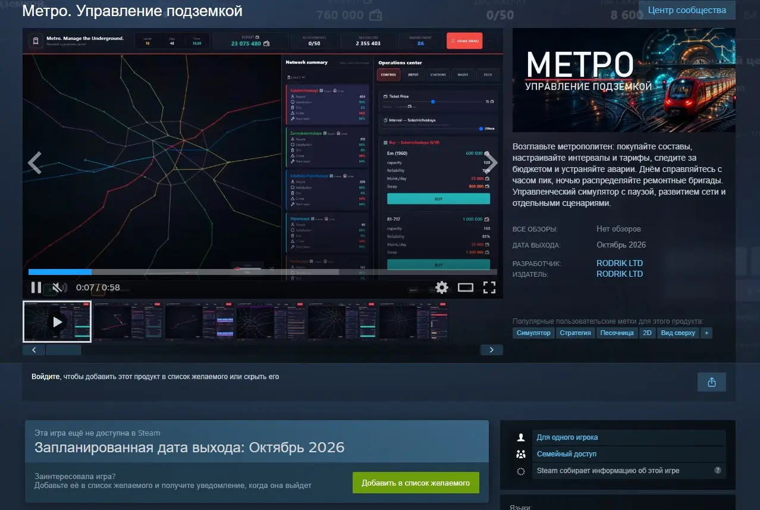Click the ДАТА ВЫХОДА: label

pyautogui.click(x=536, y=245)
